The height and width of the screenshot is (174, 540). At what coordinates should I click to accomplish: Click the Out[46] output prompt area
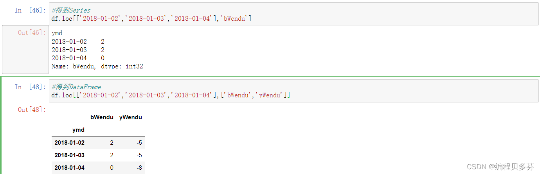coord(25,49)
